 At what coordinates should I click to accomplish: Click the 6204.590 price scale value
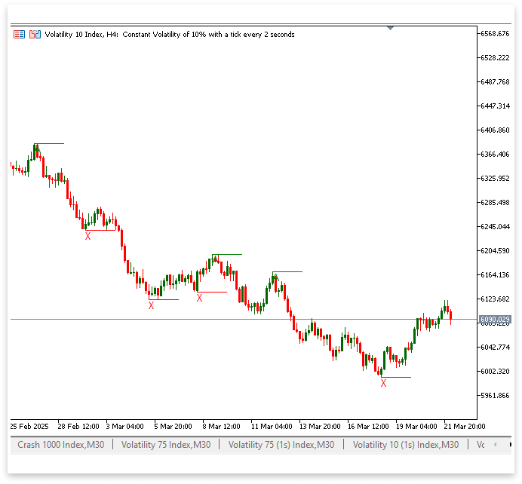point(495,251)
